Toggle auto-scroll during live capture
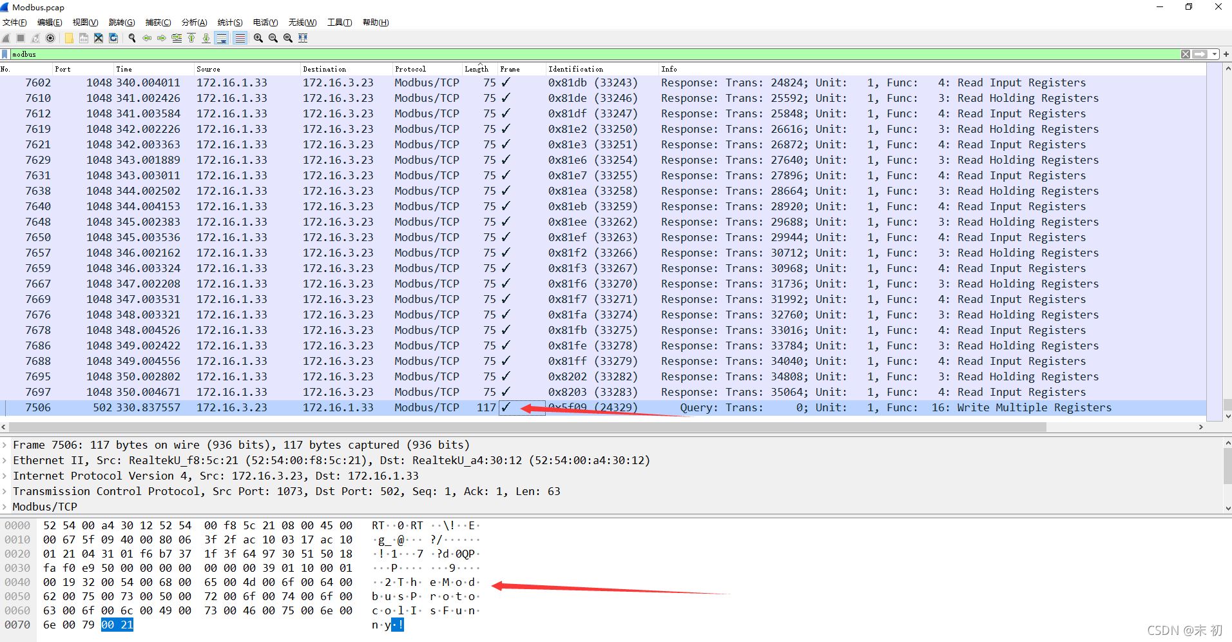Image resolution: width=1232 pixels, height=642 pixels. (x=222, y=38)
